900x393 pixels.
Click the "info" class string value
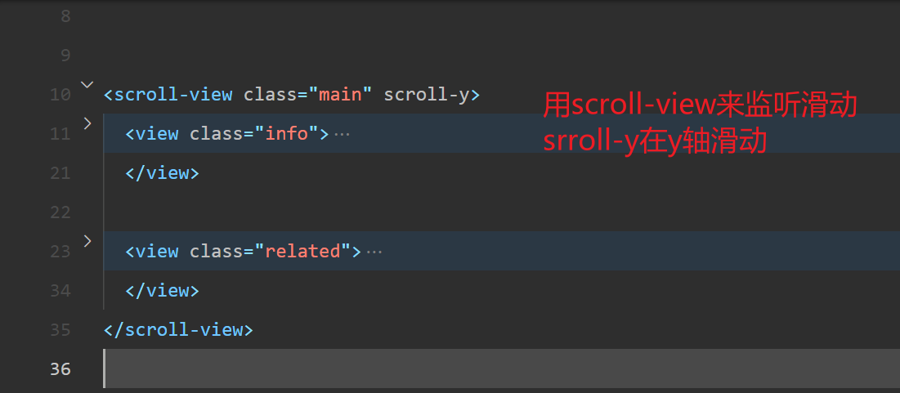pos(286,134)
